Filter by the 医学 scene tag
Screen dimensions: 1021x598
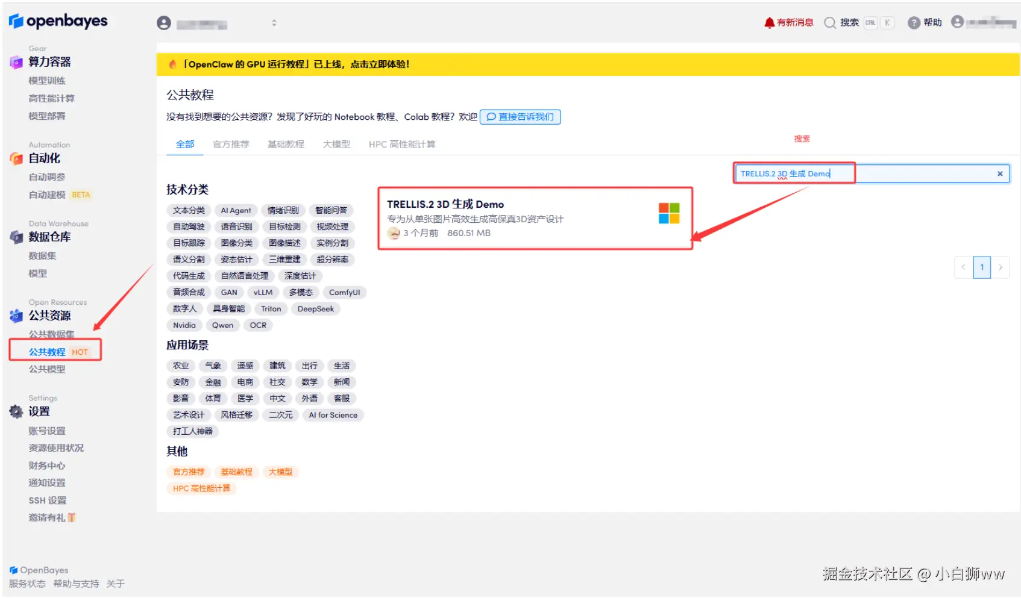tap(245, 399)
